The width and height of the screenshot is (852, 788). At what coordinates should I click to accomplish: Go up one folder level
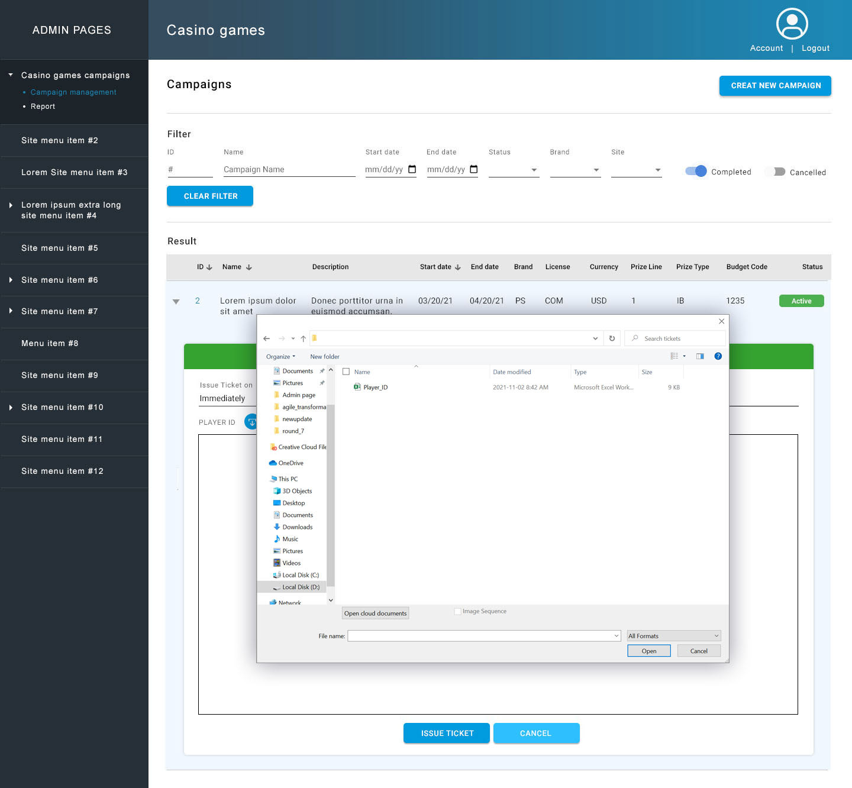pyautogui.click(x=303, y=338)
